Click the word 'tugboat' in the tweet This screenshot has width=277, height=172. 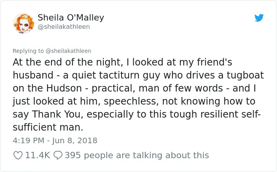pyautogui.click(x=245, y=75)
